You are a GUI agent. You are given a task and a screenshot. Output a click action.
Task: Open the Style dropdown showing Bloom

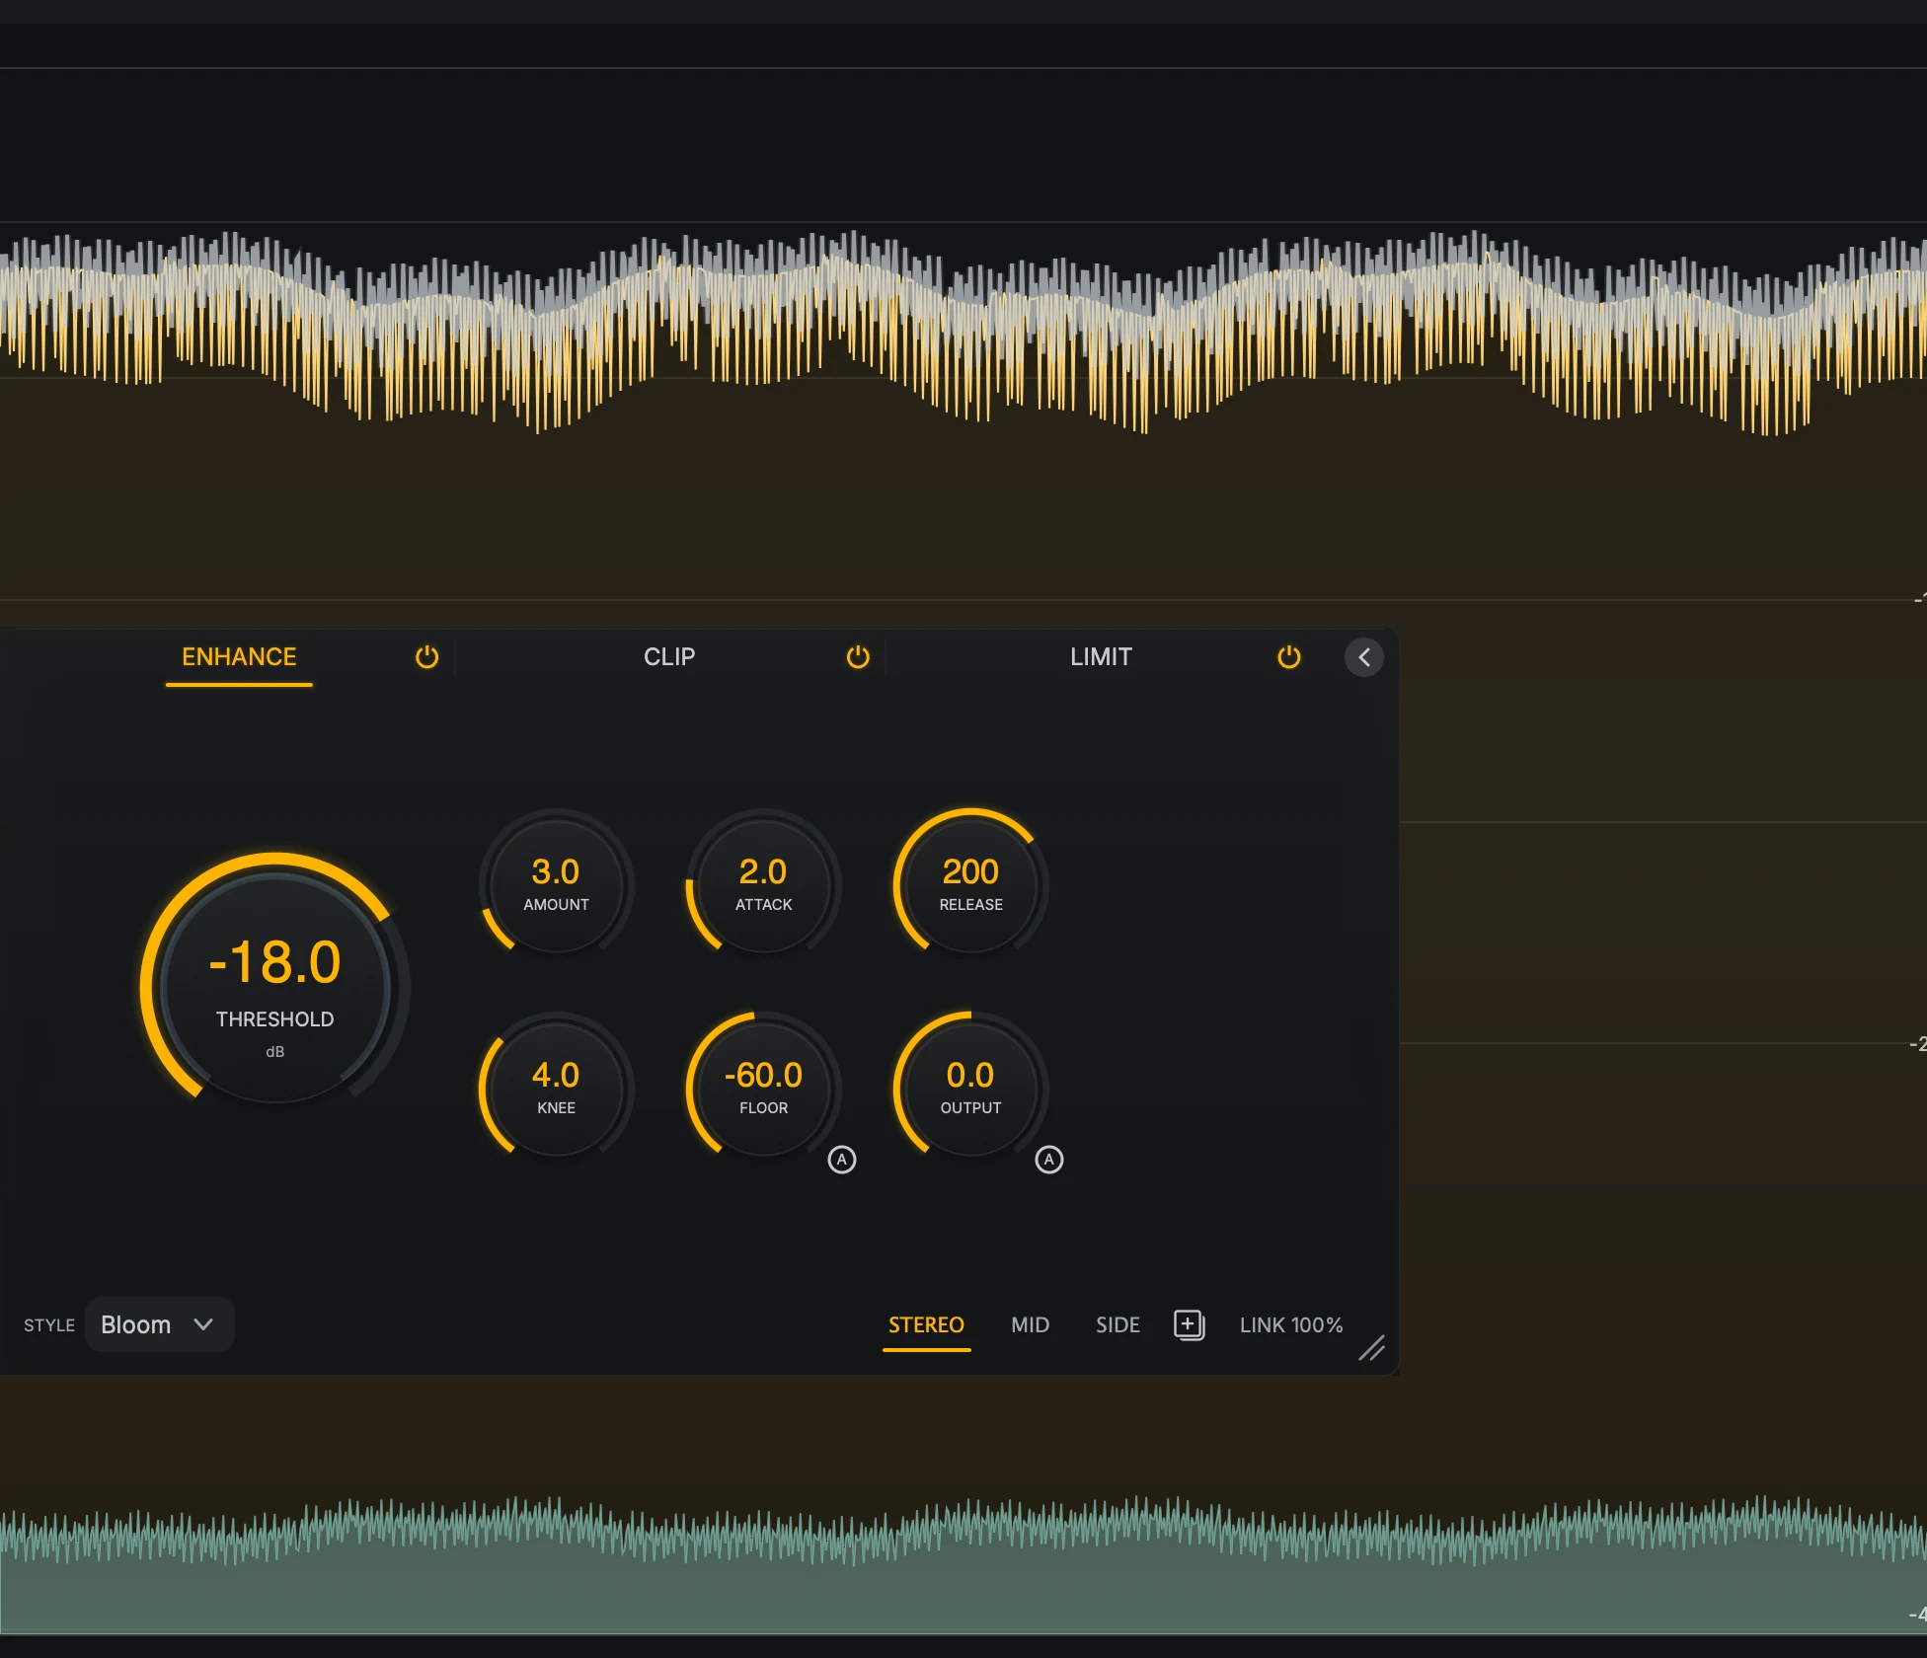coord(159,1324)
